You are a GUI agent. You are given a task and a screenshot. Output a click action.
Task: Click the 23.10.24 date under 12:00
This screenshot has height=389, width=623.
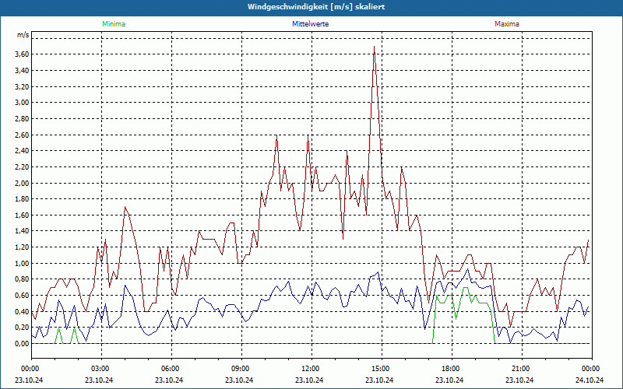click(309, 380)
